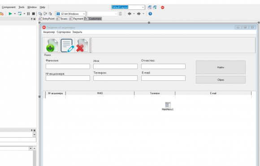Click the Фамилия input field

point(68,66)
